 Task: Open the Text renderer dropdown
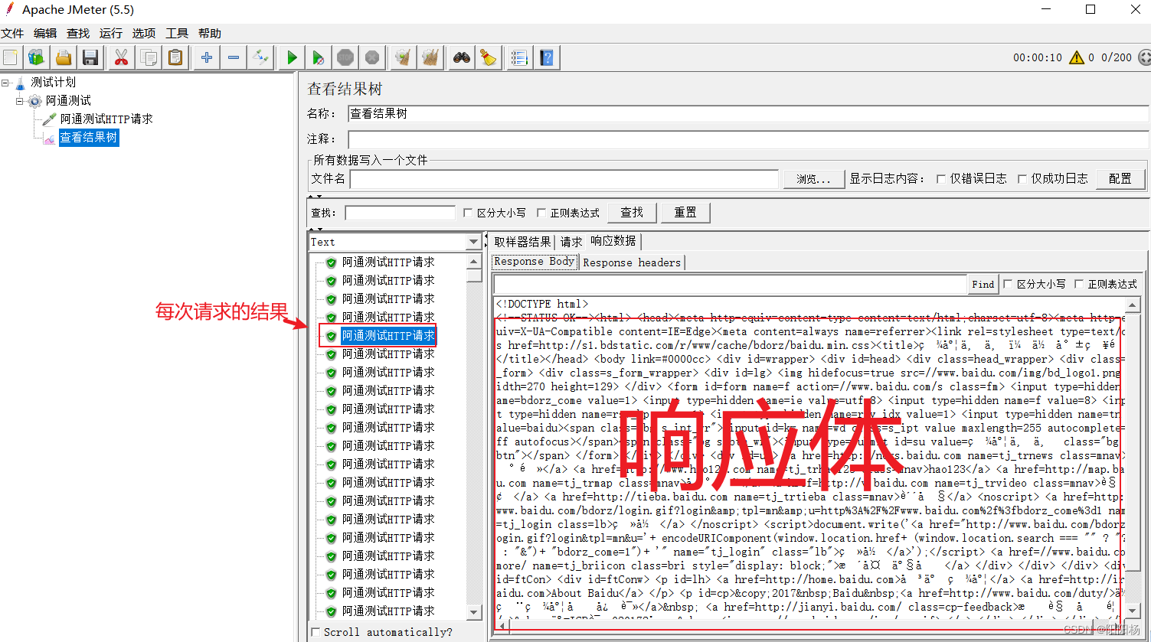click(473, 242)
